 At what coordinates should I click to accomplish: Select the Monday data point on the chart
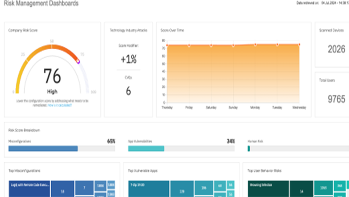(x=255, y=45)
